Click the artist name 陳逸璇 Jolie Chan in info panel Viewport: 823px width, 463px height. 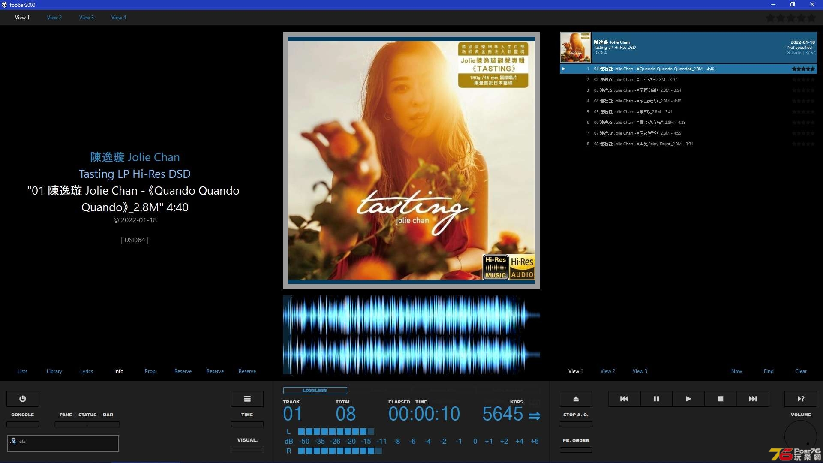[135, 157]
